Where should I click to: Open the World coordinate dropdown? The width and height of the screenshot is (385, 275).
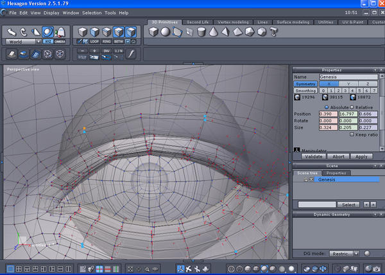pyautogui.click(x=22, y=40)
